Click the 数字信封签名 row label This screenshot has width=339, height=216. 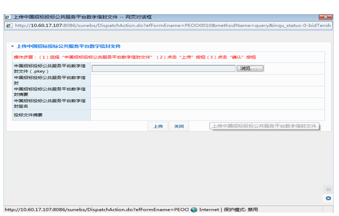[50, 104]
